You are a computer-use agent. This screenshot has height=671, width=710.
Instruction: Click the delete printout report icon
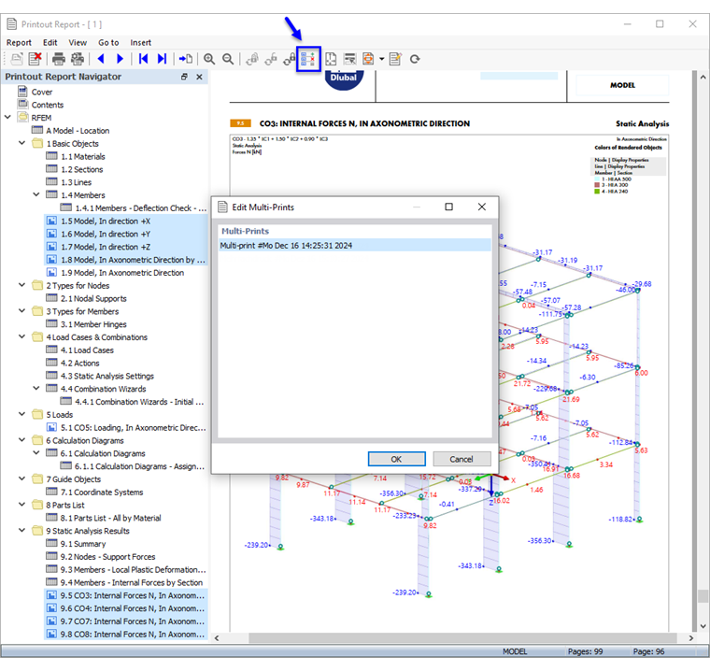click(x=35, y=59)
